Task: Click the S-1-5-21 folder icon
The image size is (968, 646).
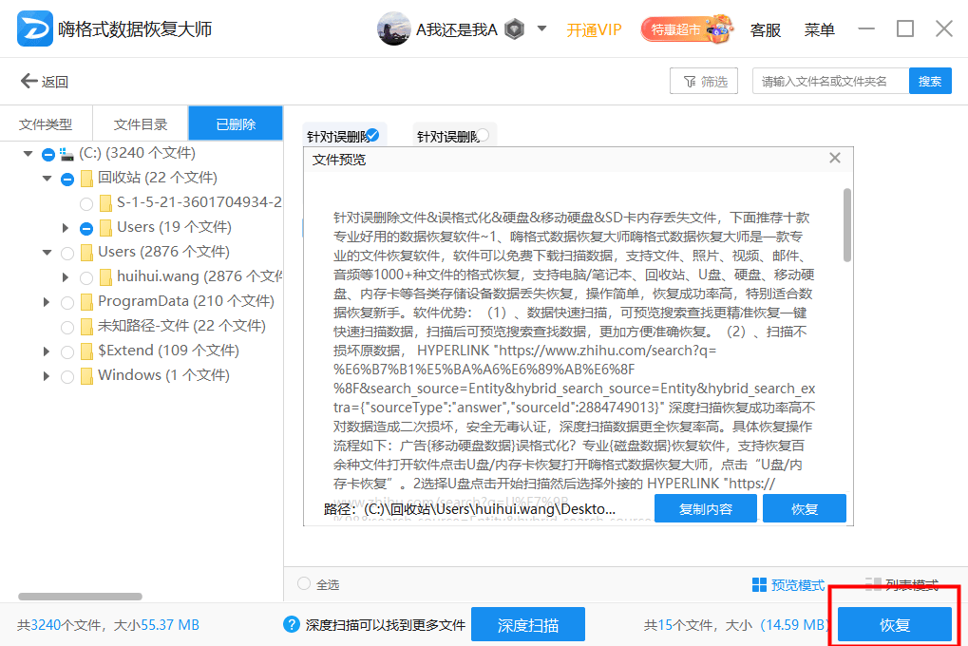Action: tap(105, 203)
